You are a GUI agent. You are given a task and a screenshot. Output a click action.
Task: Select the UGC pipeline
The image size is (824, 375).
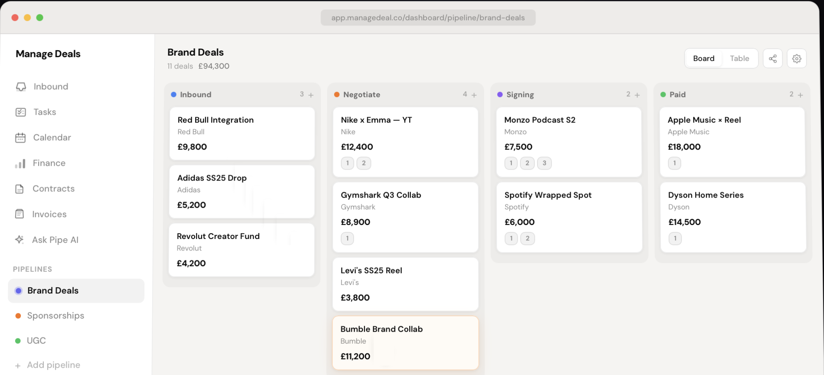36,341
